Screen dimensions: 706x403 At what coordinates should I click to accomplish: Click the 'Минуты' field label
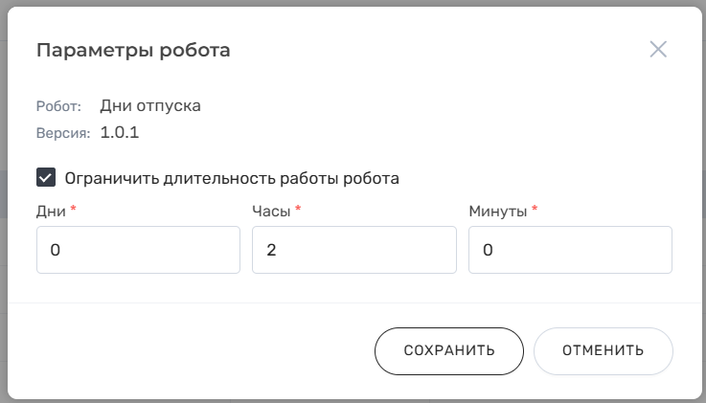(498, 211)
